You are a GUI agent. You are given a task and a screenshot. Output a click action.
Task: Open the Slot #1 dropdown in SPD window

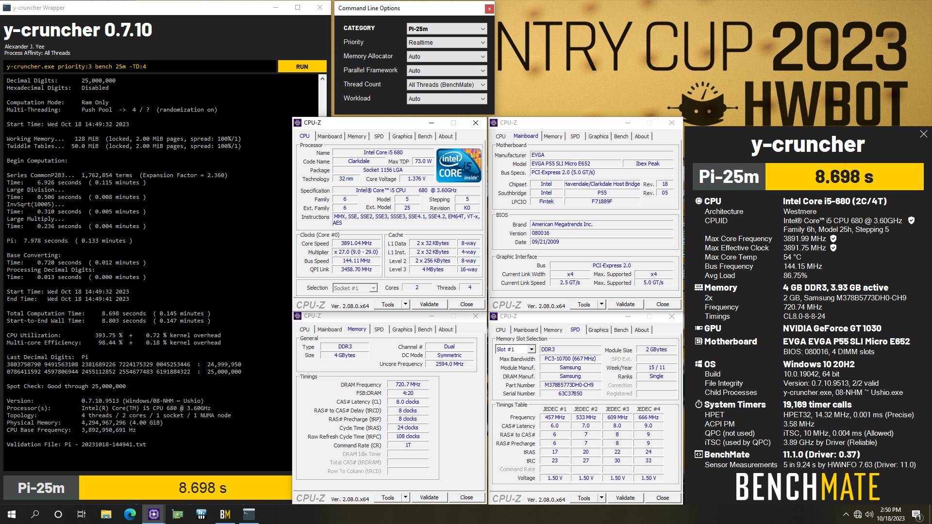coord(516,349)
